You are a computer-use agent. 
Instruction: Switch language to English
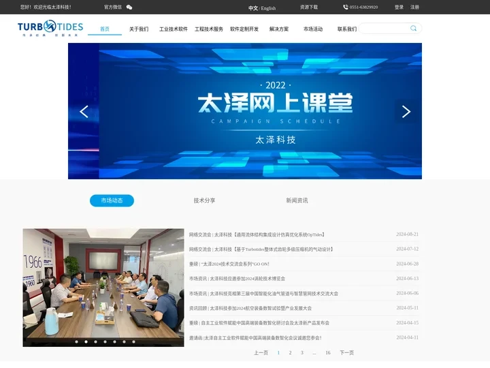(268, 8)
